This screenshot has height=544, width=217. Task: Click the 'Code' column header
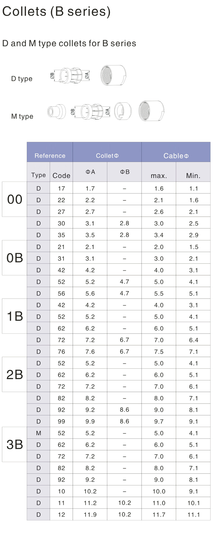61,175
